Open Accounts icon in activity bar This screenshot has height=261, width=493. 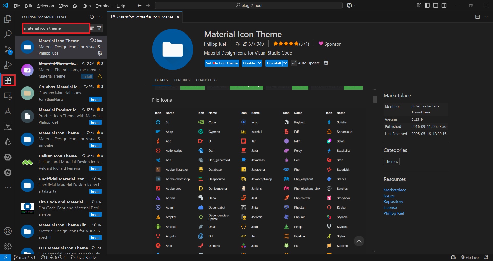tap(8, 231)
